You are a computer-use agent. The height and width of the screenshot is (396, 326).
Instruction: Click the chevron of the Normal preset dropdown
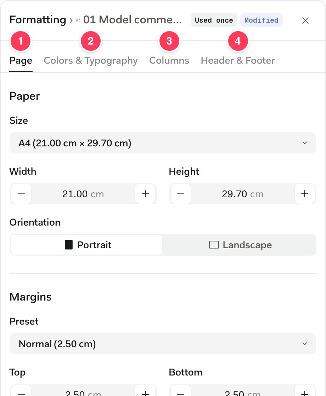coord(305,344)
